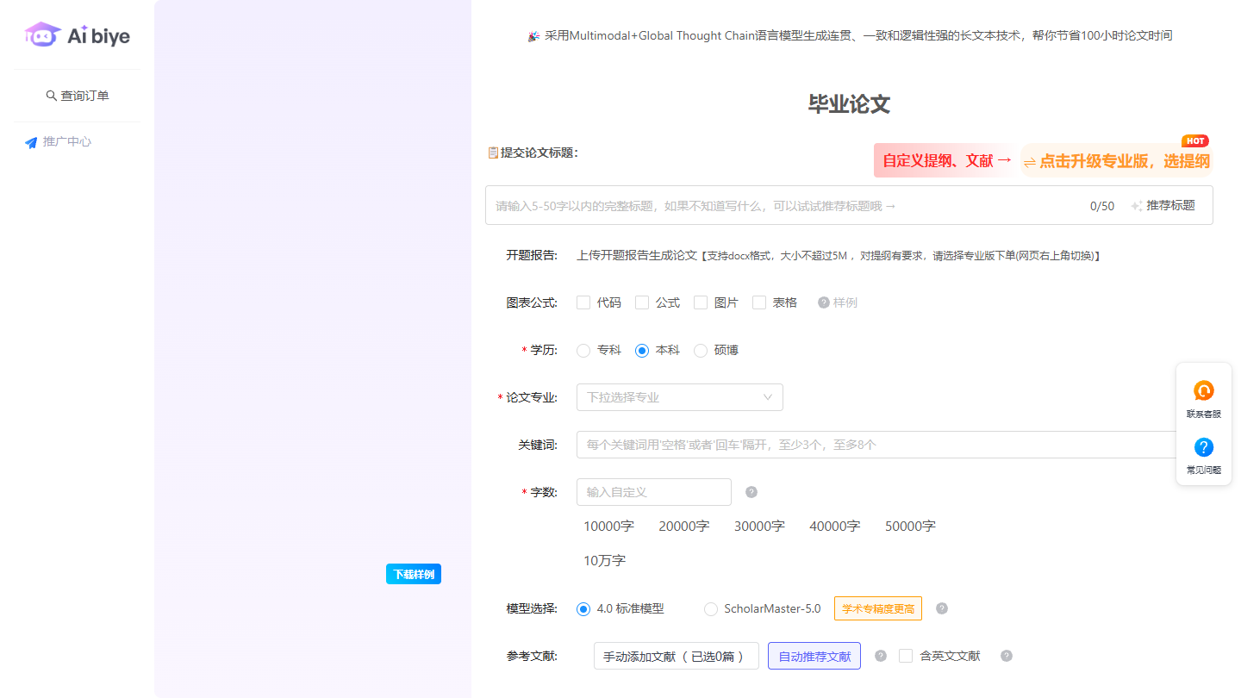Enable the 表格 checkbox
1241x698 pixels.
759,302
